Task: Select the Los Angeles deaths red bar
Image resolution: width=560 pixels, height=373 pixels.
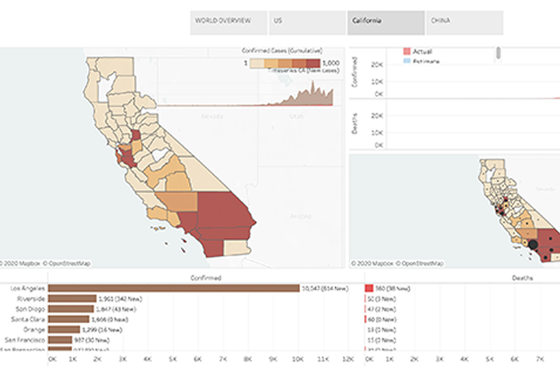Action: [369, 288]
